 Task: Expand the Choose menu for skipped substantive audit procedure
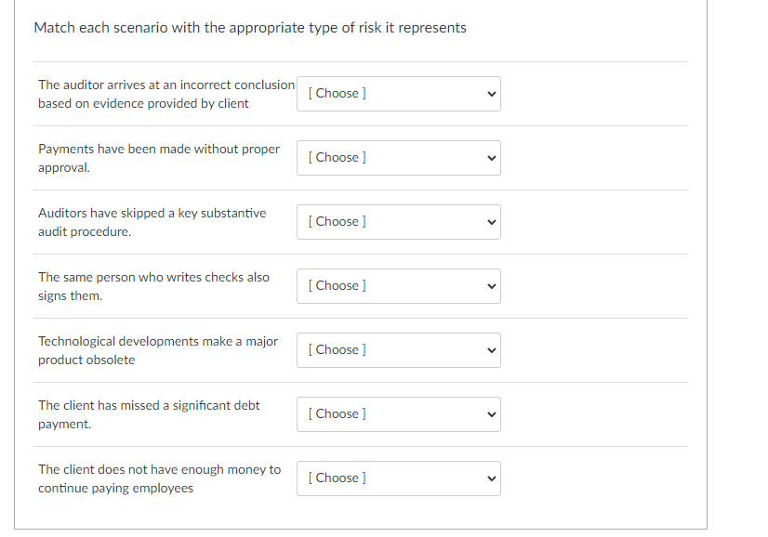(x=398, y=221)
